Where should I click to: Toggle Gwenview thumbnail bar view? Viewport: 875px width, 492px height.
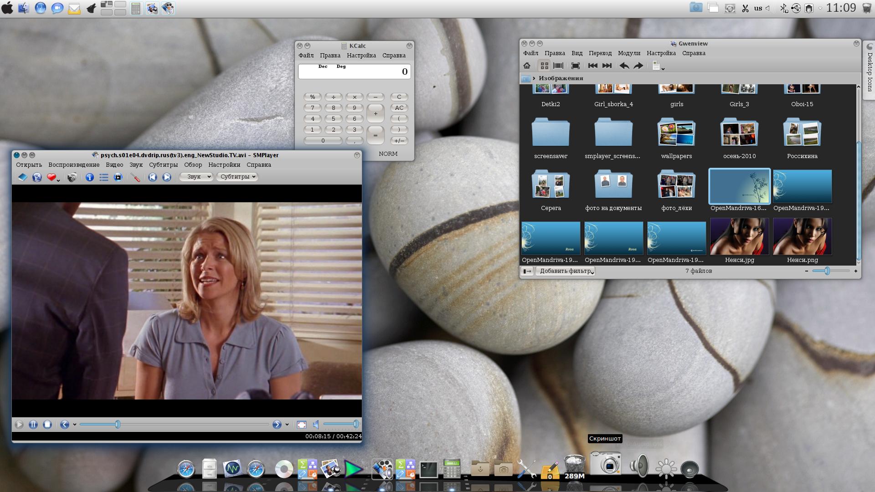pos(558,66)
